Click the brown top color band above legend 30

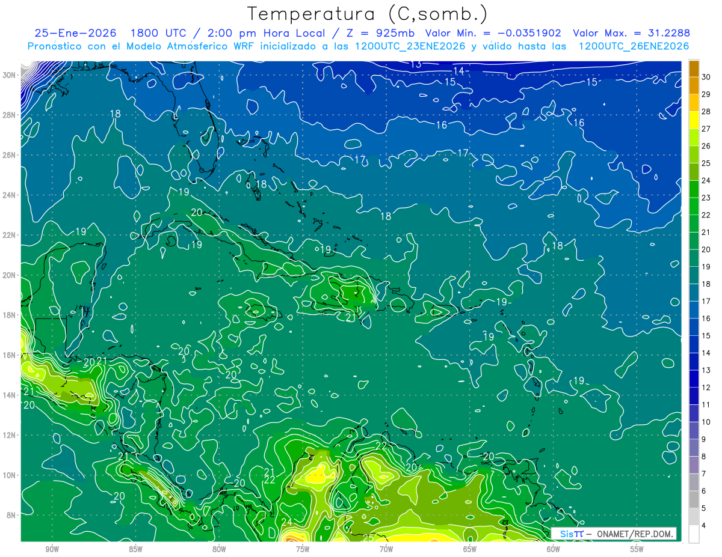pos(694,68)
